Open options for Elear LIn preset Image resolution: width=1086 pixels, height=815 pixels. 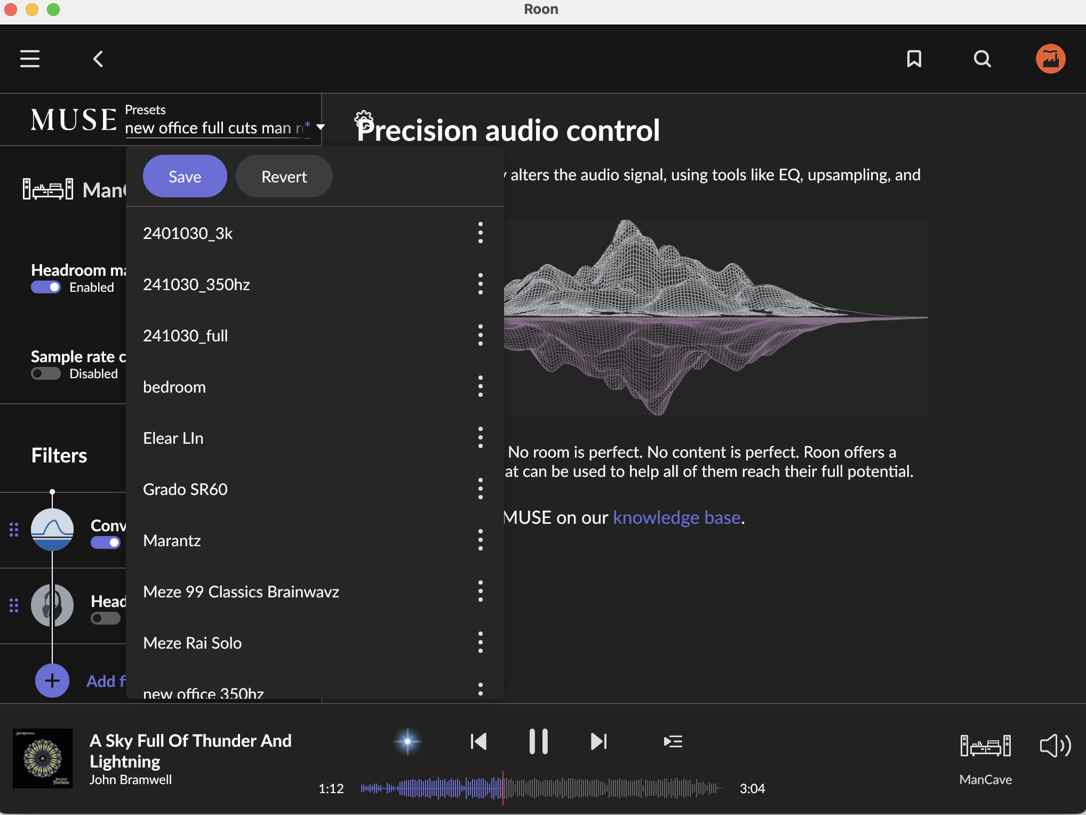(x=481, y=438)
